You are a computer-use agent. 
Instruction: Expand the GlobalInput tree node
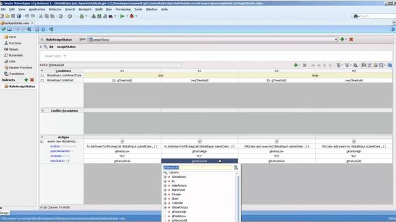(x=165, y=177)
